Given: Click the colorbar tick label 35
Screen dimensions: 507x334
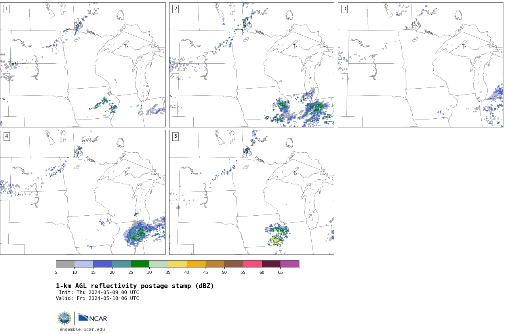Looking at the screenshot, I should [168, 272].
